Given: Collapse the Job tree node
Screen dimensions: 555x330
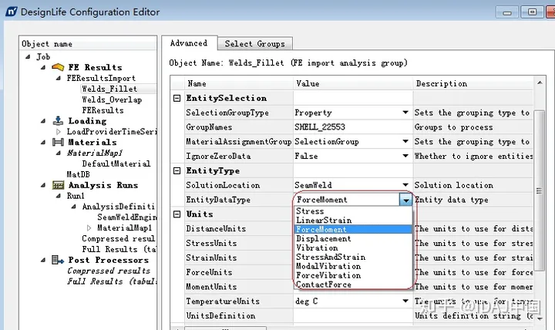Looking at the screenshot, I should coord(28,56).
